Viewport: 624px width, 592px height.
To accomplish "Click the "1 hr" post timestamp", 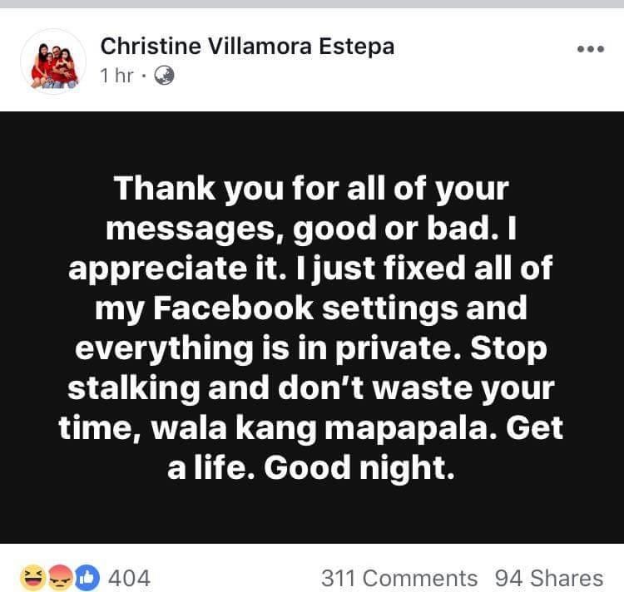I will tap(116, 76).
